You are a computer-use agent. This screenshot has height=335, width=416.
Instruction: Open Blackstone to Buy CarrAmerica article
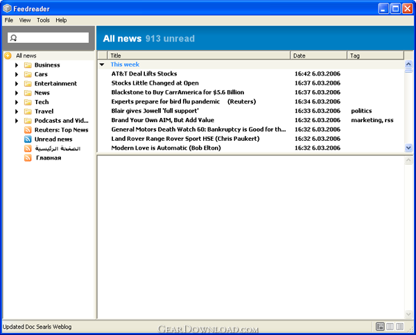click(x=177, y=92)
